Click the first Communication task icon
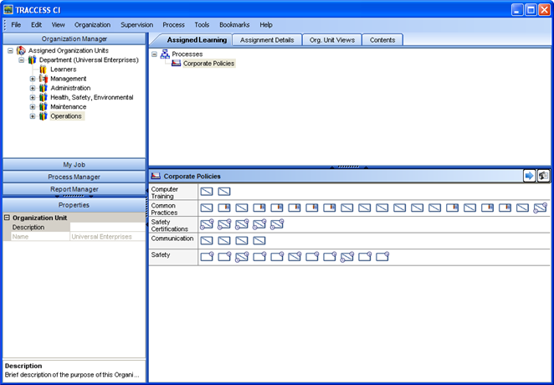 point(207,240)
